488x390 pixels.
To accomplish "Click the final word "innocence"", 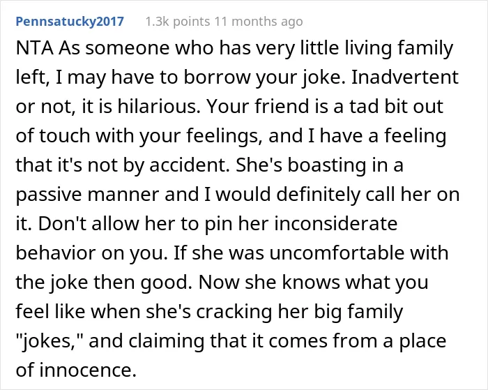I will (88, 370).
